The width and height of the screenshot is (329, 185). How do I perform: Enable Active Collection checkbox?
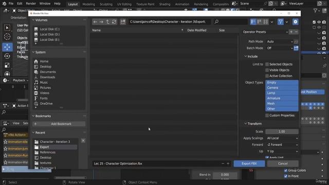(x=267, y=76)
